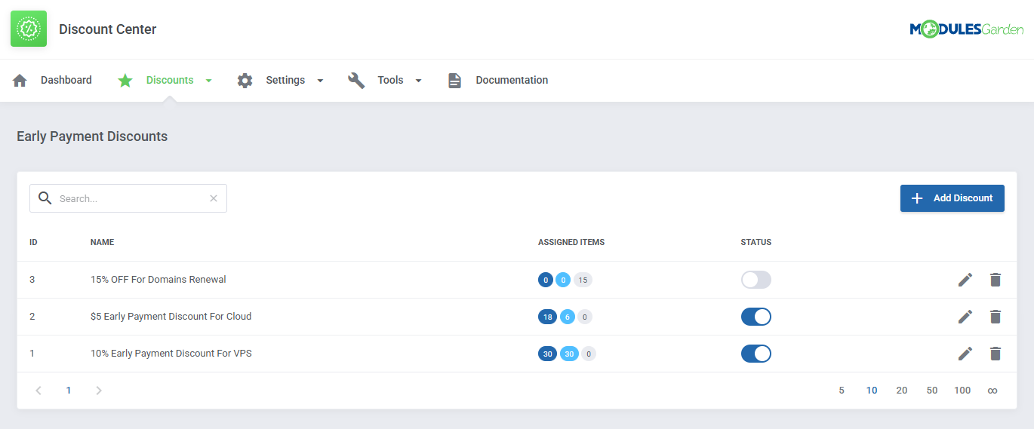1034x429 pixels.
Task: Click the trash icon for the VPS discount
Action: click(995, 354)
